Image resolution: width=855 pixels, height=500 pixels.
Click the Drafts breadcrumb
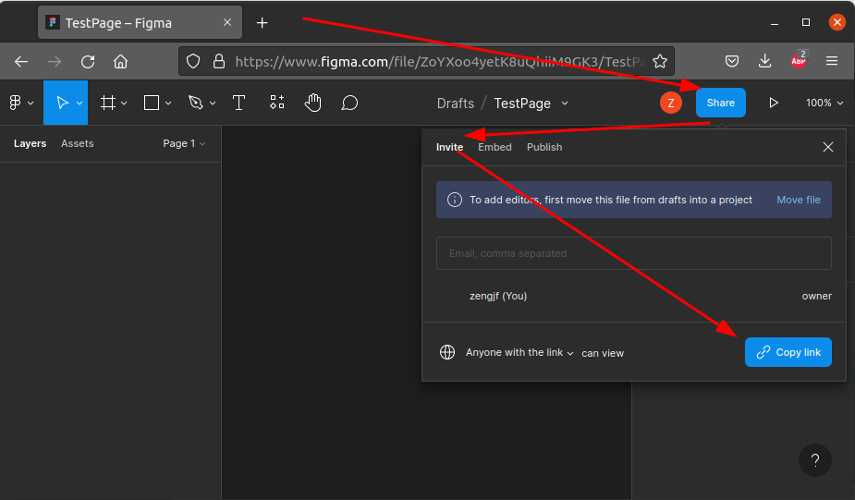point(456,104)
